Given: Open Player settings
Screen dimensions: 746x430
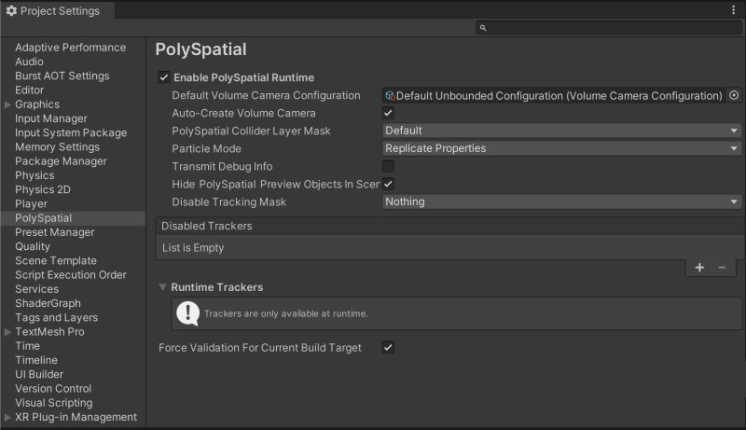Looking at the screenshot, I should click(31, 204).
